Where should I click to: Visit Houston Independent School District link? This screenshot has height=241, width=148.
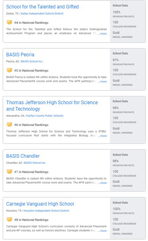coord(47,211)
